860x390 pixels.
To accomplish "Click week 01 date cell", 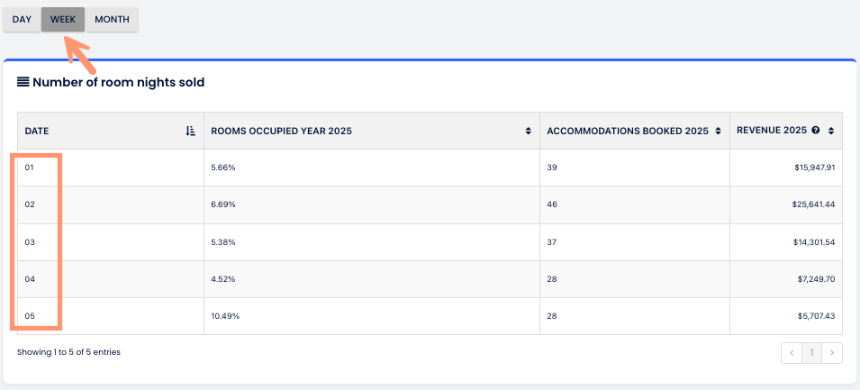I will [30, 168].
